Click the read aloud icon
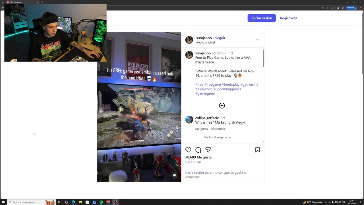 [x=327, y=8]
